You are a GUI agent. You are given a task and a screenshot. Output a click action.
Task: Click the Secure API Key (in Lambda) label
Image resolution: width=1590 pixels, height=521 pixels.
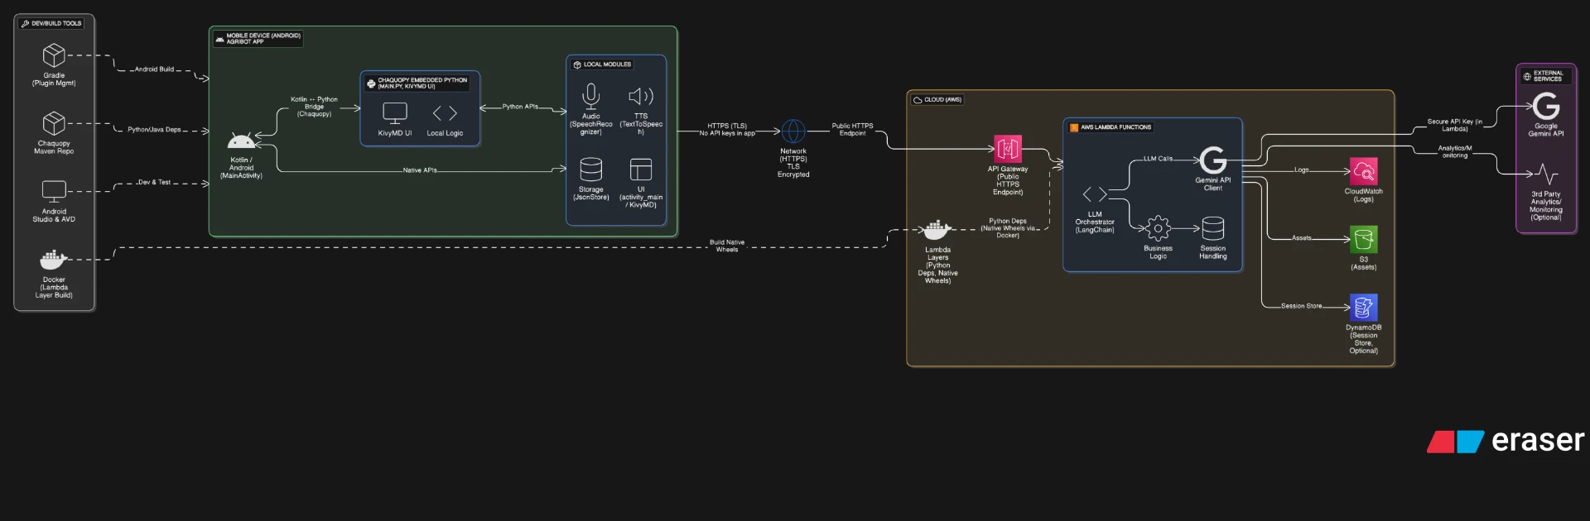tap(1455, 125)
